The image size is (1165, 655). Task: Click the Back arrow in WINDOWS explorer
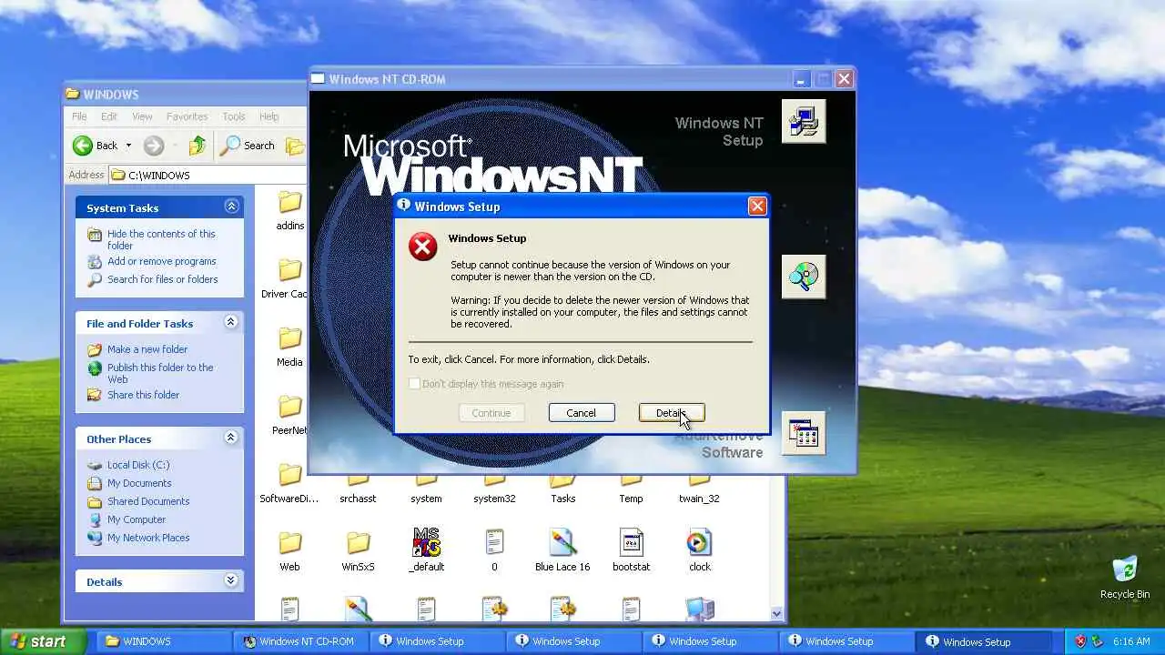tap(83, 146)
